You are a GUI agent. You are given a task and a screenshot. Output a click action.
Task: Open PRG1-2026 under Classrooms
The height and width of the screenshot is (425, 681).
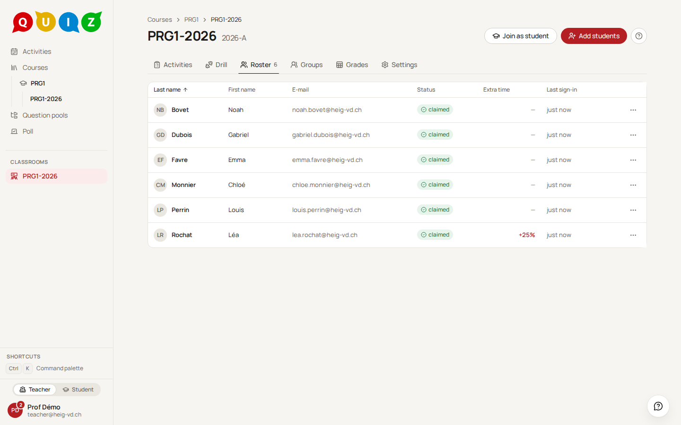coord(57,176)
